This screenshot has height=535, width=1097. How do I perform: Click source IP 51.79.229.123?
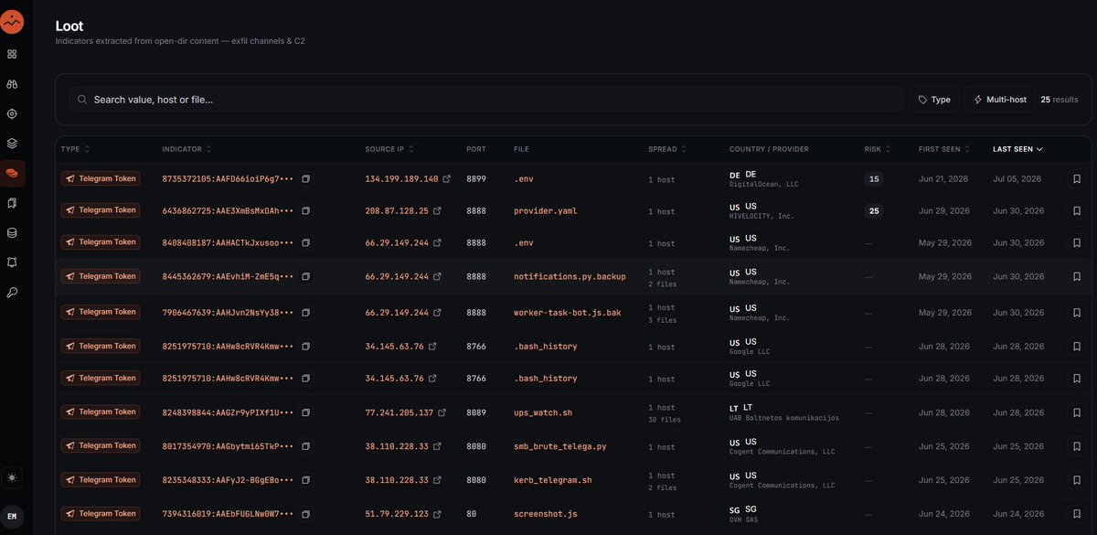pos(397,514)
